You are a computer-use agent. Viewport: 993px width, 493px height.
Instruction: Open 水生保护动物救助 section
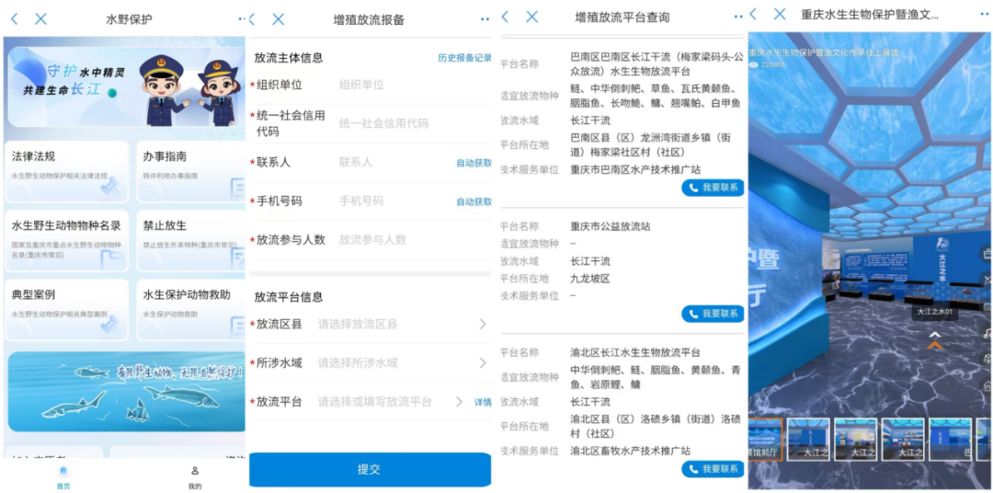[191, 309]
